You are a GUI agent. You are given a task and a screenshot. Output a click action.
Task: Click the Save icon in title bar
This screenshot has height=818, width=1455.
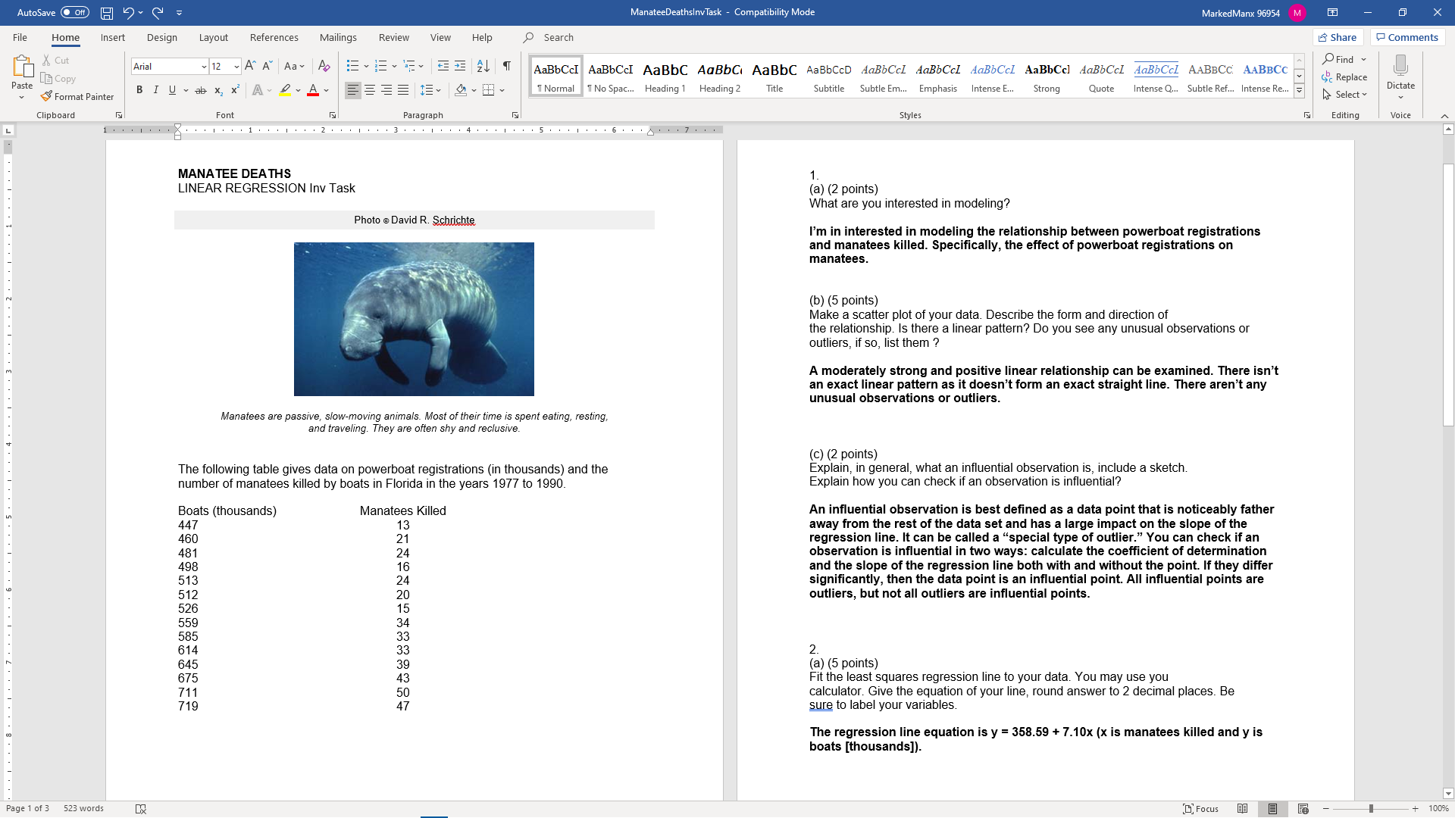(x=107, y=12)
